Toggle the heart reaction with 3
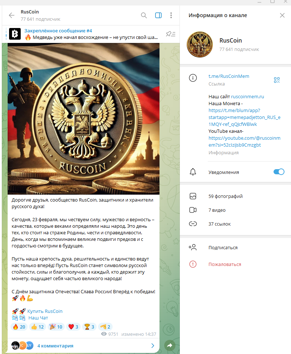Viewport: 291px width, 354px height. (x=73, y=327)
